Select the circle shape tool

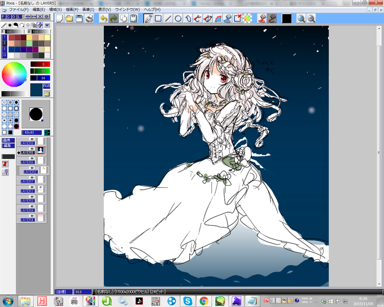178,19
